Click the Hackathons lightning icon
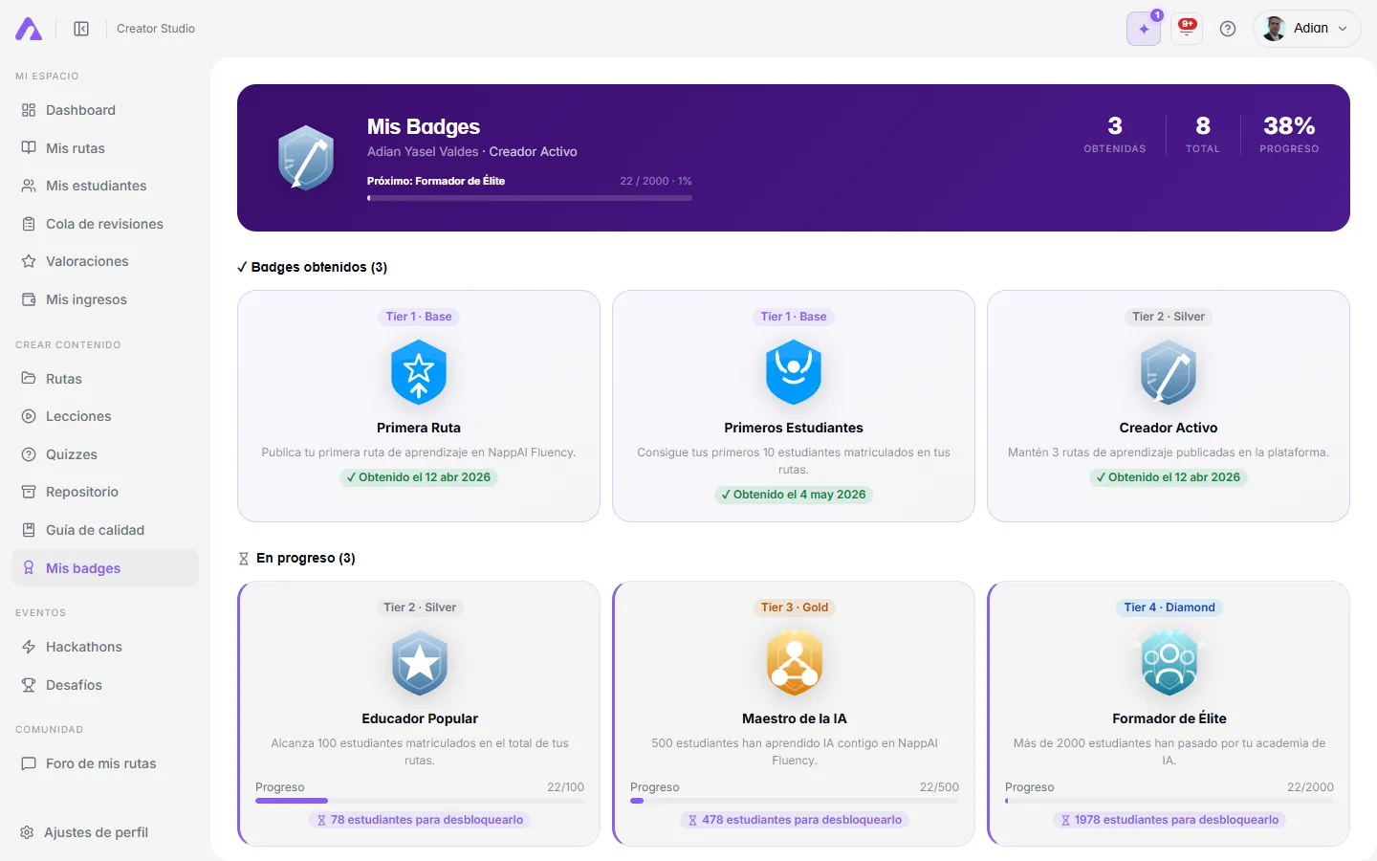This screenshot has width=1377, height=861. pyautogui.click(x=29, y=647)
